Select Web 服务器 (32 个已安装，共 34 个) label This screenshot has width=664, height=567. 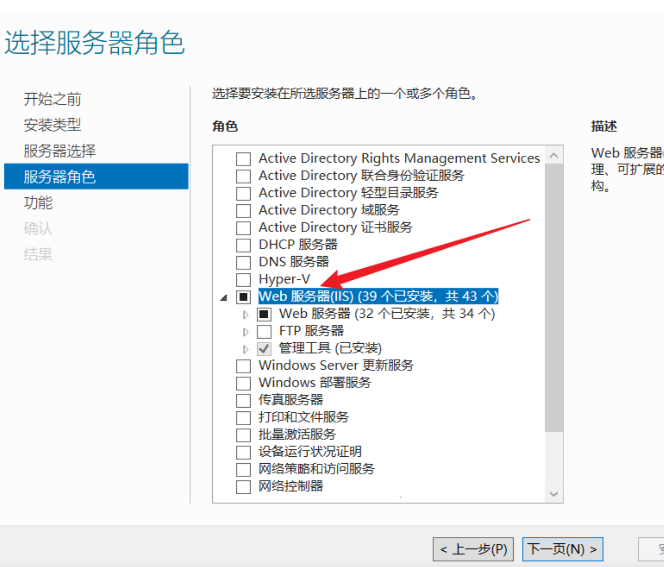pyautogui.click(x=387, y=314)
